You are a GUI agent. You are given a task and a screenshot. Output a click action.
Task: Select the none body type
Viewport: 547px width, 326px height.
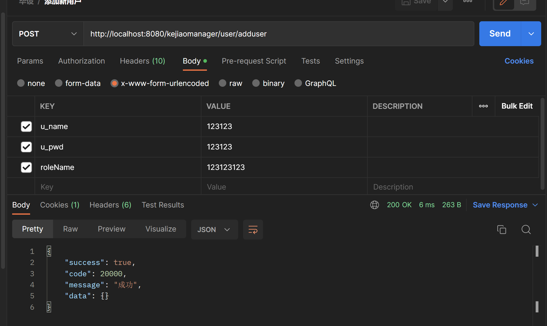click(x=31, y=83)
